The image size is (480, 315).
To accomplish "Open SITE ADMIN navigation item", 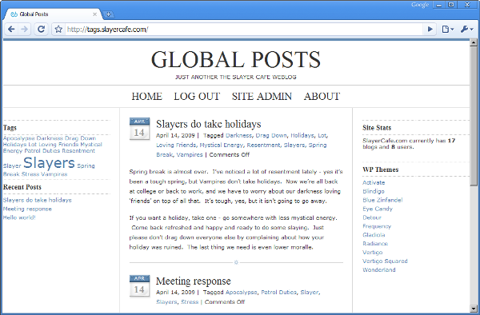I will point(262,96).
